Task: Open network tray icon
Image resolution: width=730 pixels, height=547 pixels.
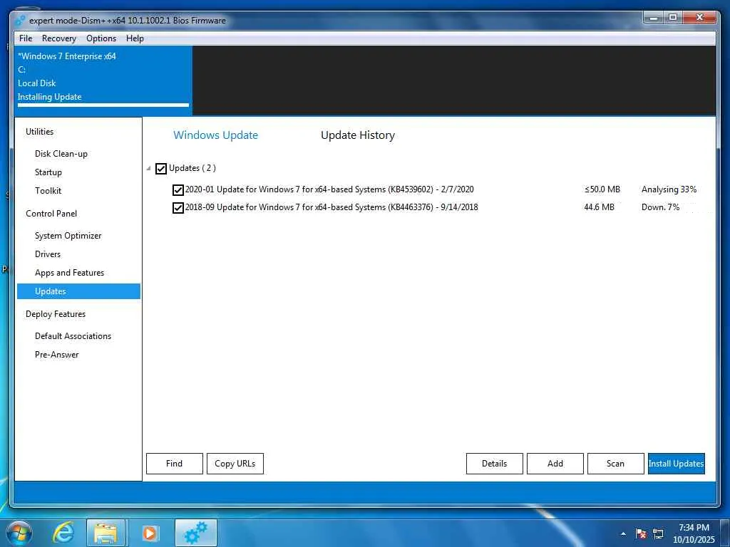Action: [x=658, y=534]
